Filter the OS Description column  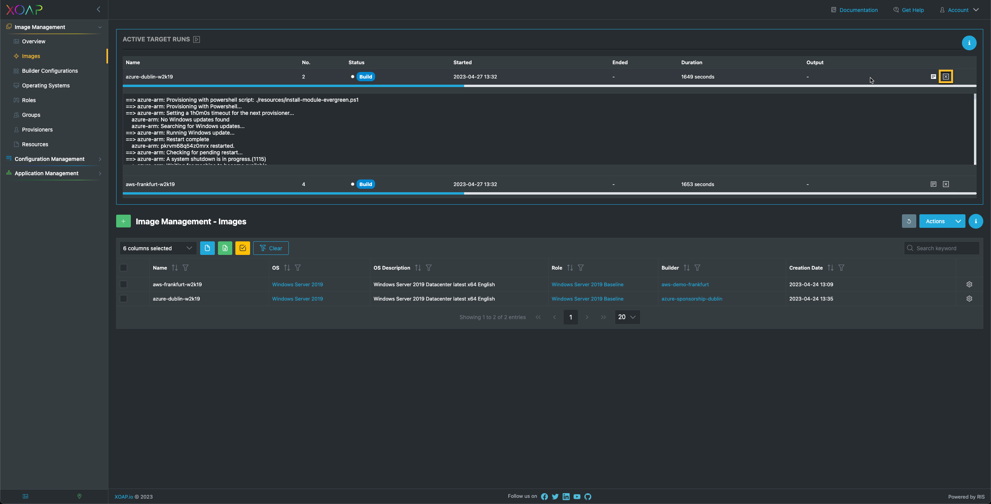pyautogui.click(x=429, y=268)
